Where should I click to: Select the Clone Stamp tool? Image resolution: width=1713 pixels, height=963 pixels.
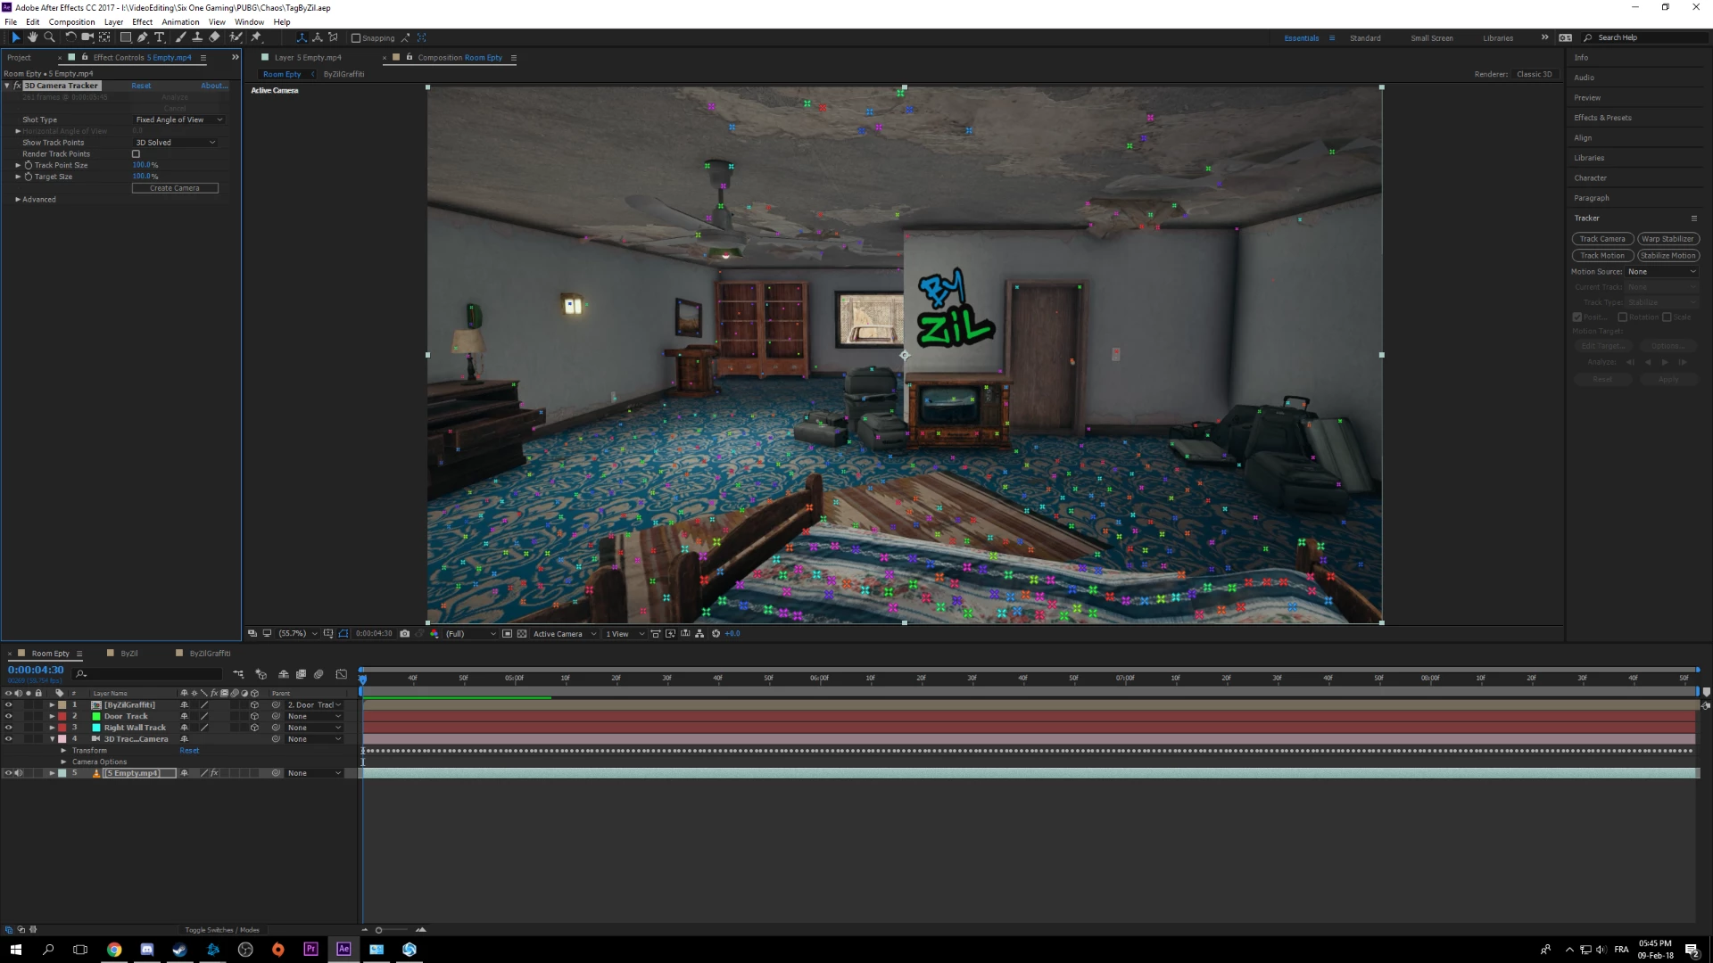pos(197,37)
